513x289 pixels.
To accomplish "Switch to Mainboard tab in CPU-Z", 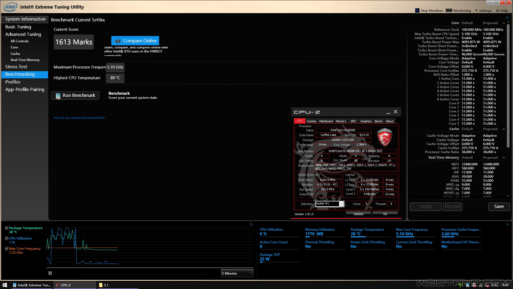I will coord(326,121).
